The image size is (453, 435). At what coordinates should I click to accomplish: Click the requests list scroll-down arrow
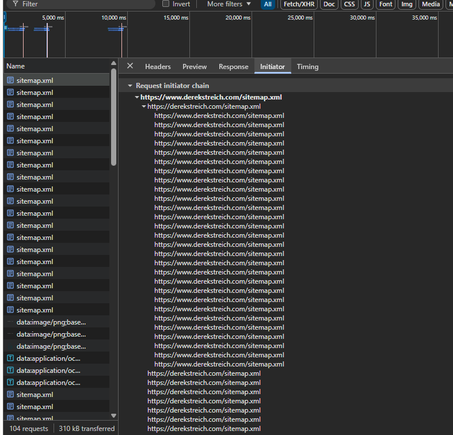coord(113,415)
